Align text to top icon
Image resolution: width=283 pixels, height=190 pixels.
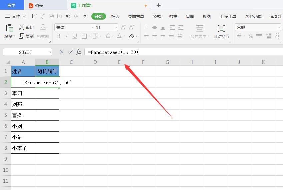coord(146,27)
